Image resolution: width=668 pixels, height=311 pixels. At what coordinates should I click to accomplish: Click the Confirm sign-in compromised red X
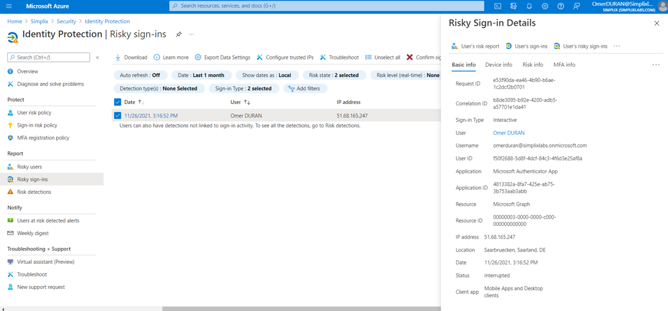tap(410, 58)
